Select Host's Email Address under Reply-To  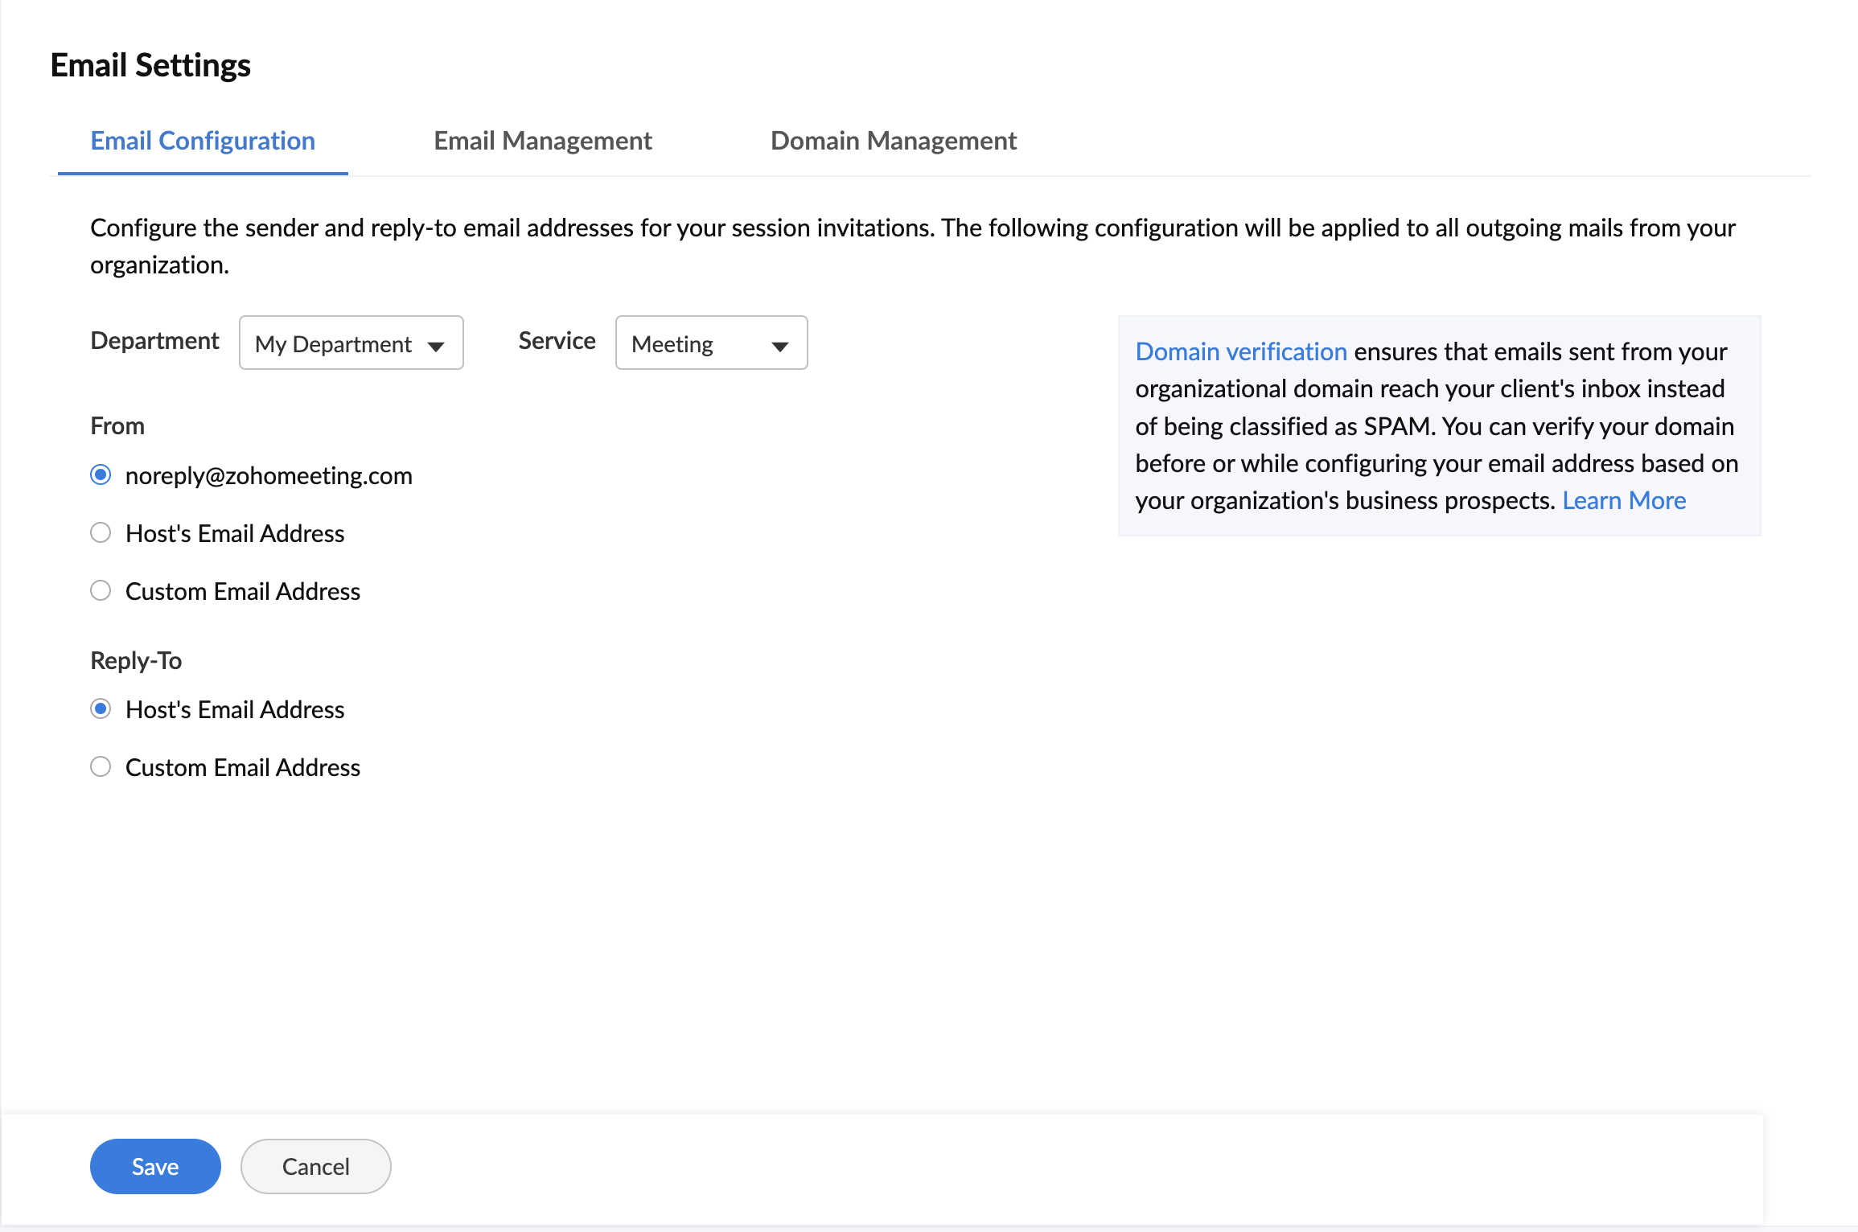(101, 709)
